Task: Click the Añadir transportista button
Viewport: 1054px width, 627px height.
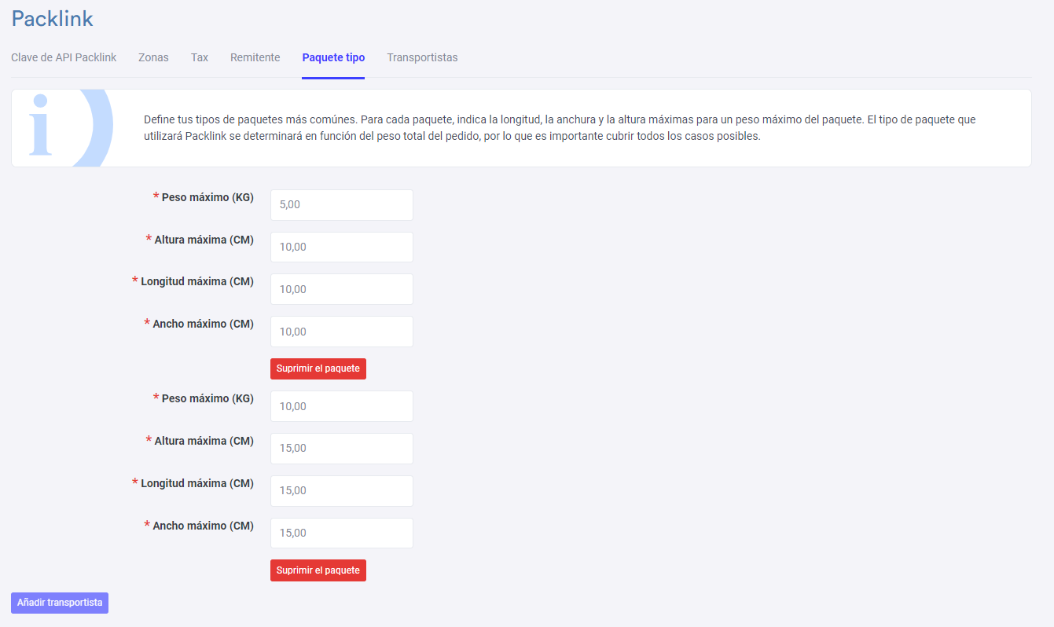Action: [60, 603]
